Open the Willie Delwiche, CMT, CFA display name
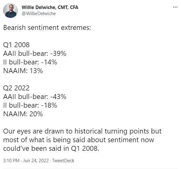Screen dimensions: 181x169 50,7
